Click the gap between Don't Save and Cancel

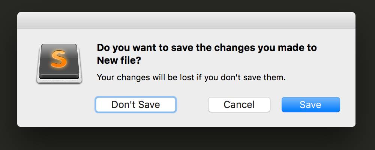pyautogui.click(x=192, y=105)
